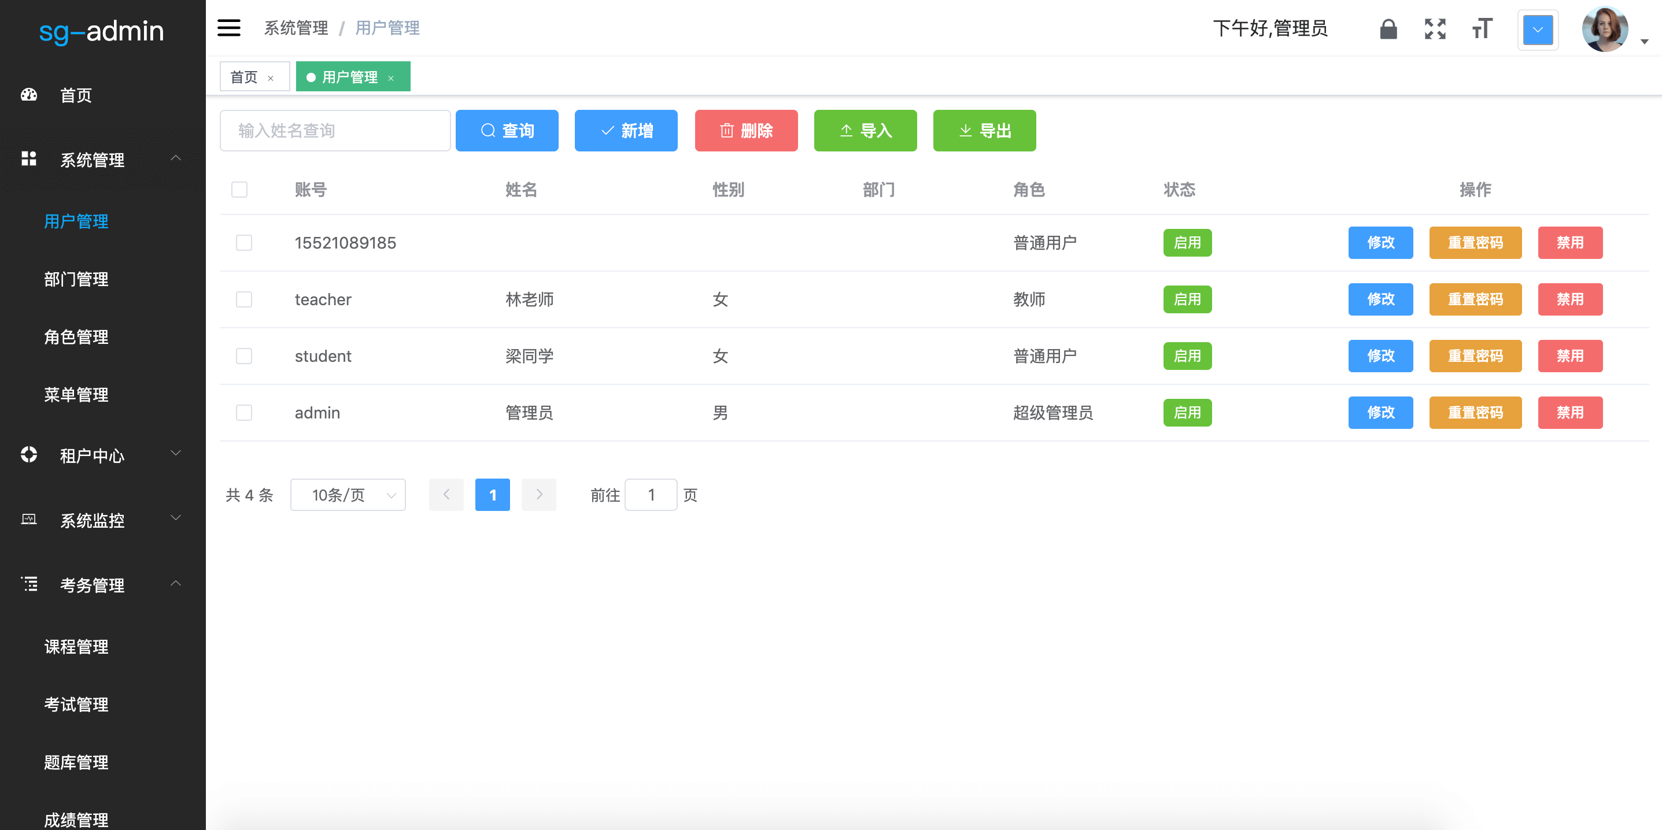The image size is (1662, 830).
Task: Open the blue theme color picker
Action: (x=1538, y=29)
